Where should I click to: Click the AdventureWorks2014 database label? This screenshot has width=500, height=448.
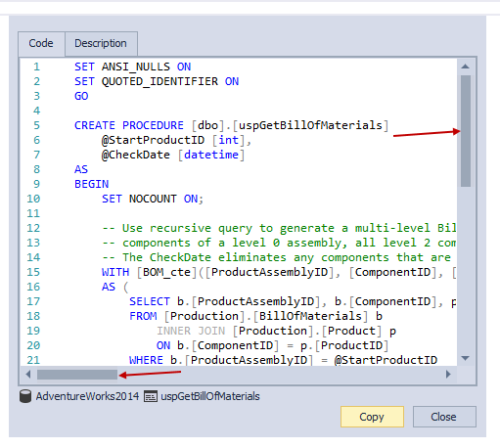(x=87, y=396)
